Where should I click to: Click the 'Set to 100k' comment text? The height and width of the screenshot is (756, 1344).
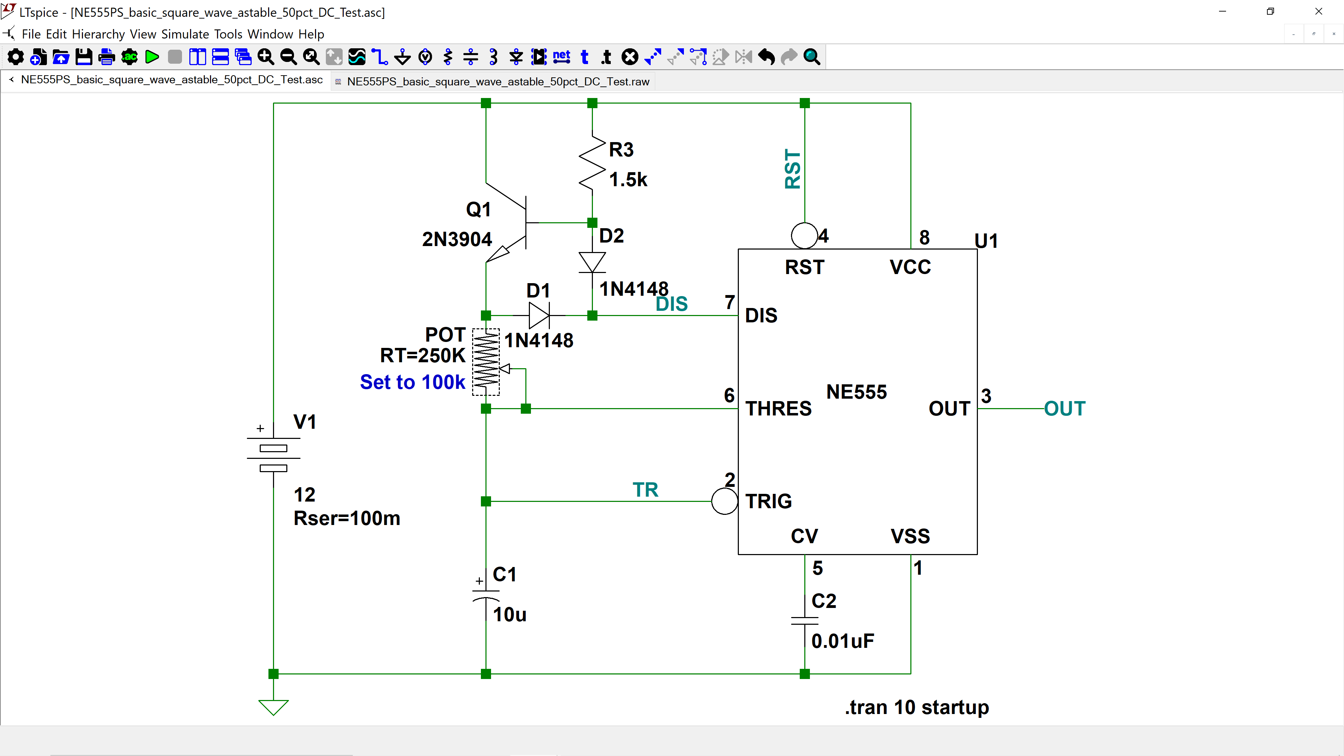(x=412, y=383)
